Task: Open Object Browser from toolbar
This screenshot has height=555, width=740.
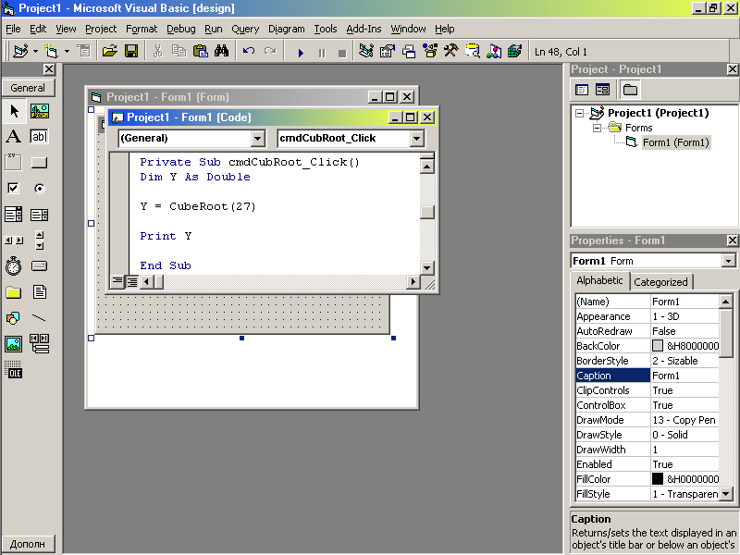Action: point(430,51)
